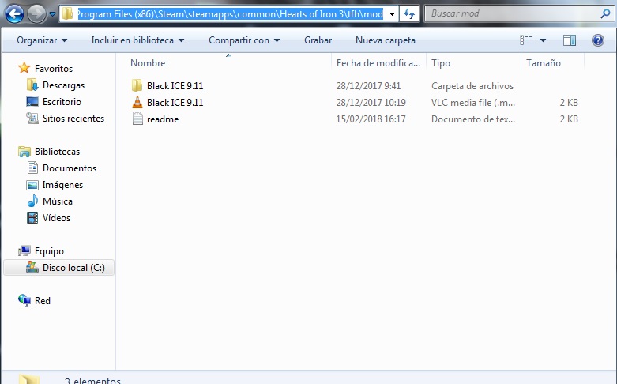Select Equipo in the navigation pane

point(49,251)
